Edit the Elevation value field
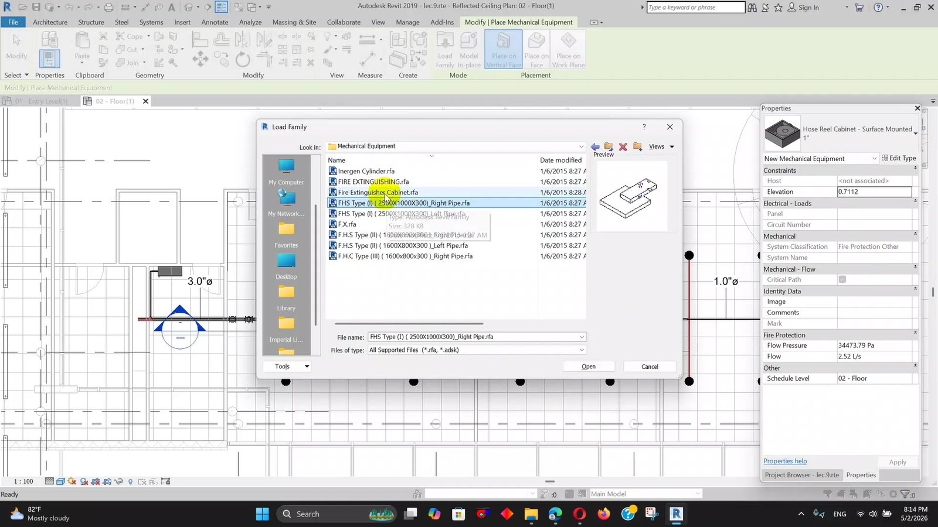 coord(874,191)
